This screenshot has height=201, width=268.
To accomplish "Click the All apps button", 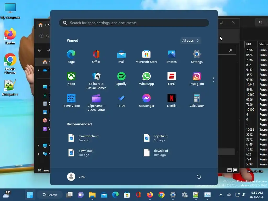I will point(191,41).
